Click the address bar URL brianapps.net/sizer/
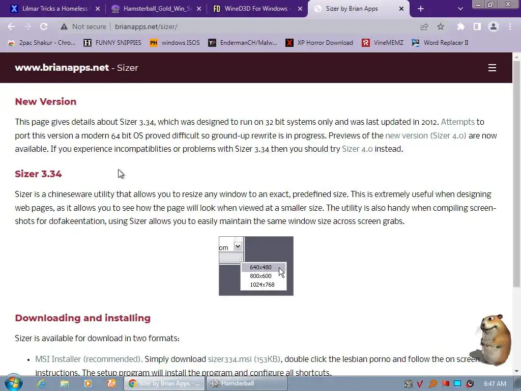521x391 pixels. pos(146,26)
